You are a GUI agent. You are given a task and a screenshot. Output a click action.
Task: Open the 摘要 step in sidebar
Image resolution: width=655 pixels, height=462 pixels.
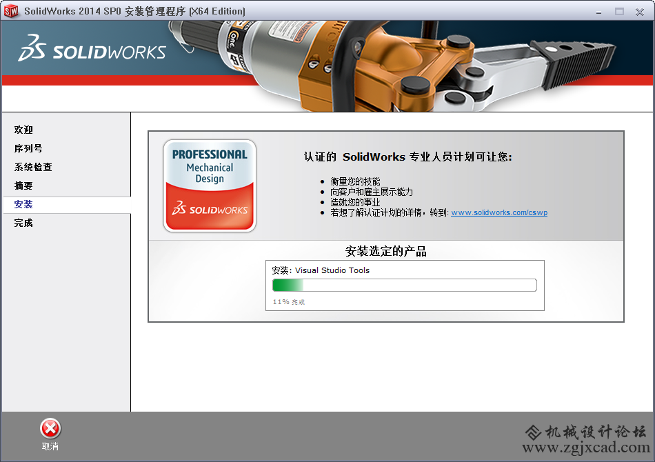tap(23, 185)
